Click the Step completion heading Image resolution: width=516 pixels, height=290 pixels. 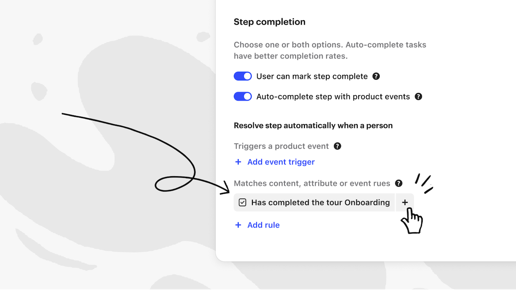click(x=269, y=22)
